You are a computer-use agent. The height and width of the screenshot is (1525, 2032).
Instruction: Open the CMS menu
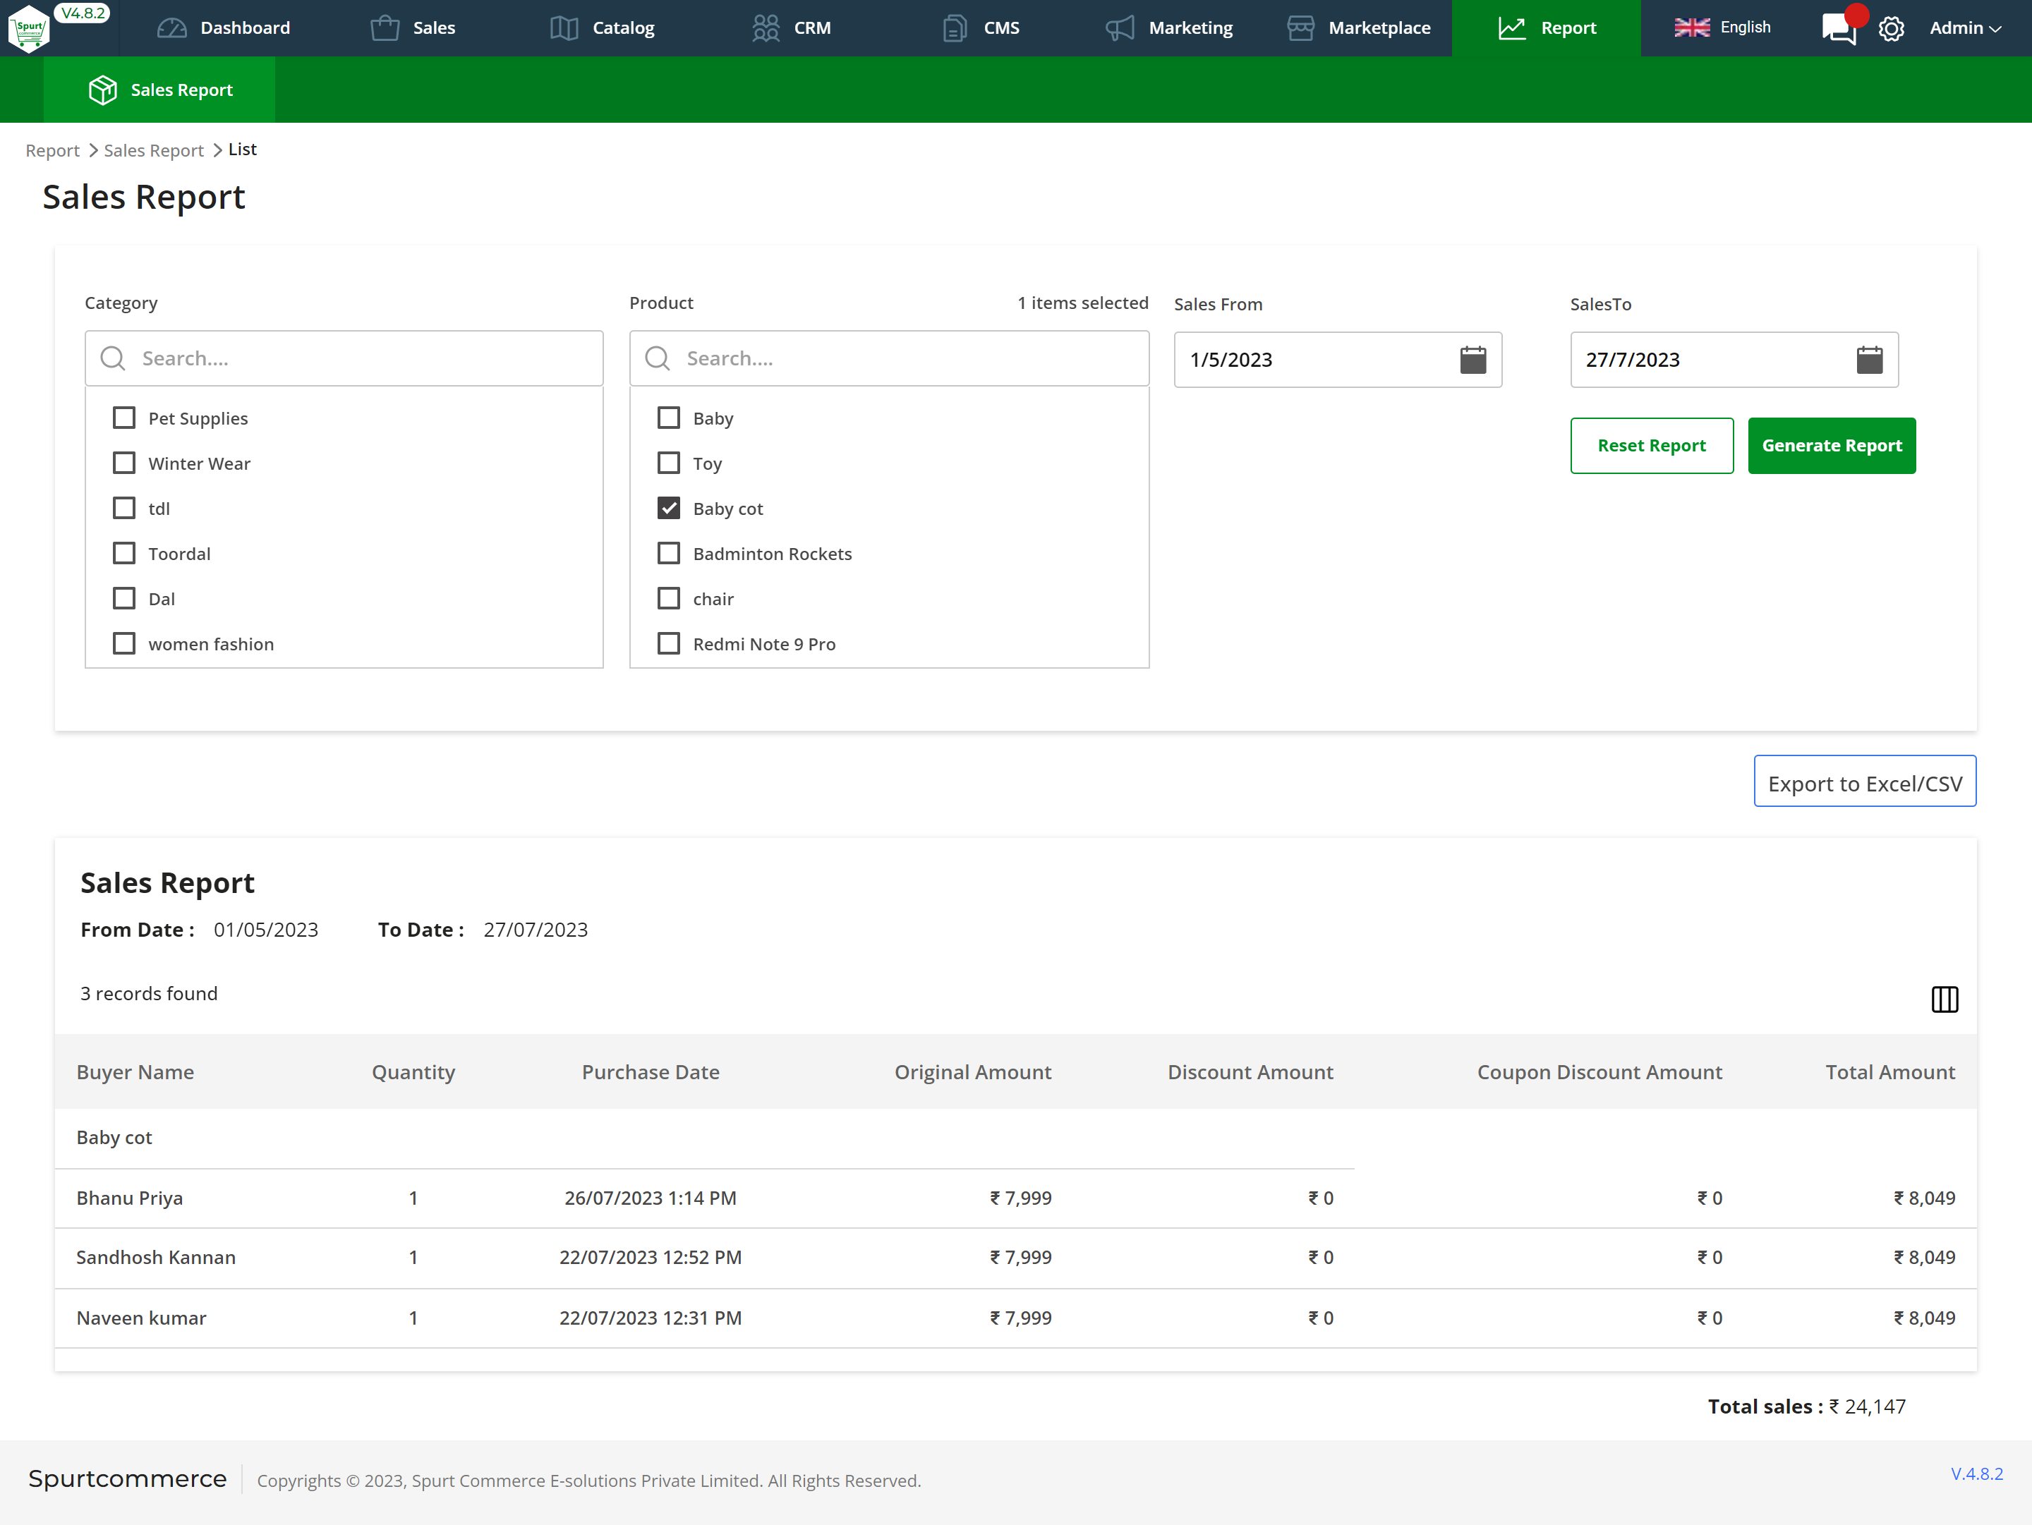981,28
